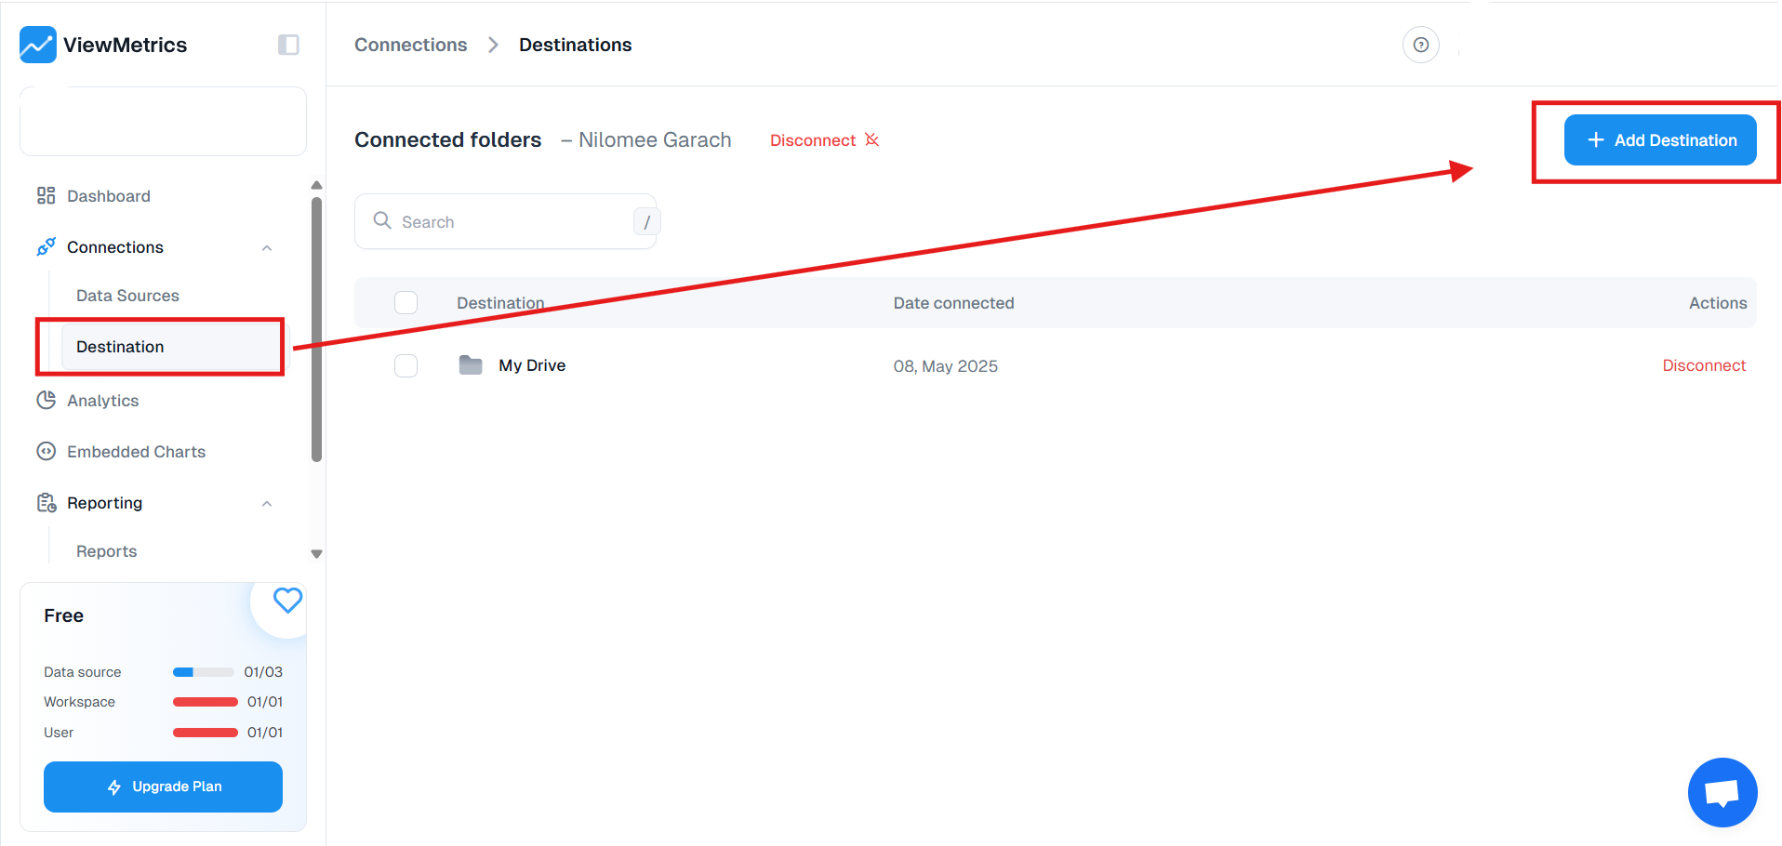
Task: Click the Add Destination button
Action: (x=1659, y=139)
